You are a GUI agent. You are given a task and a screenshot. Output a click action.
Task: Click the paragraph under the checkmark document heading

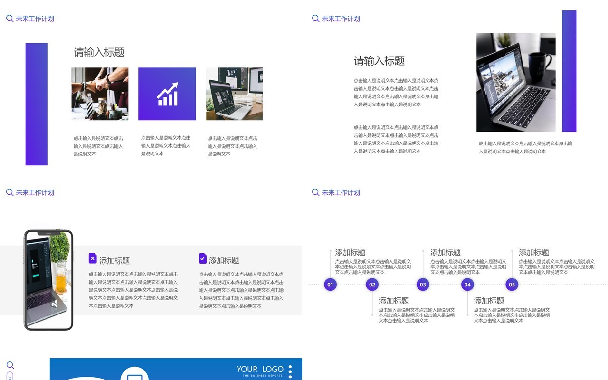click(x=241, y=290)
